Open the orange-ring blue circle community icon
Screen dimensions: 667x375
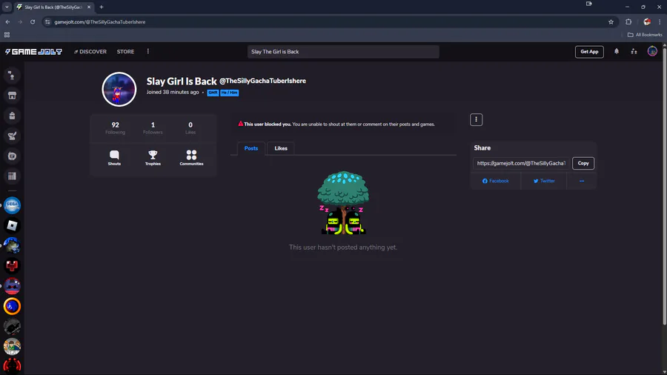coord(12,306)
